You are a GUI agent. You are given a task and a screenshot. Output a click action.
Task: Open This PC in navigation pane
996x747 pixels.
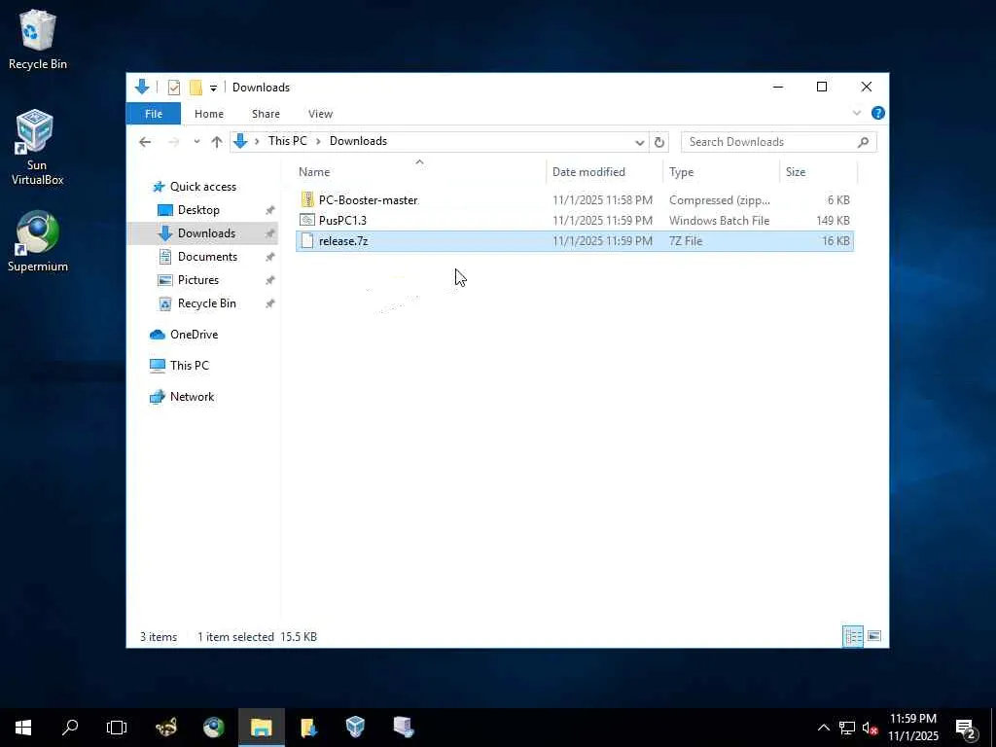tap(189, 366)
